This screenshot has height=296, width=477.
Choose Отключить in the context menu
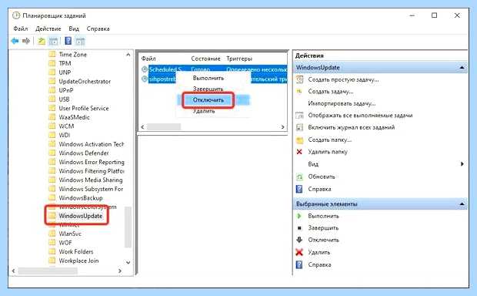pos(208,99)
